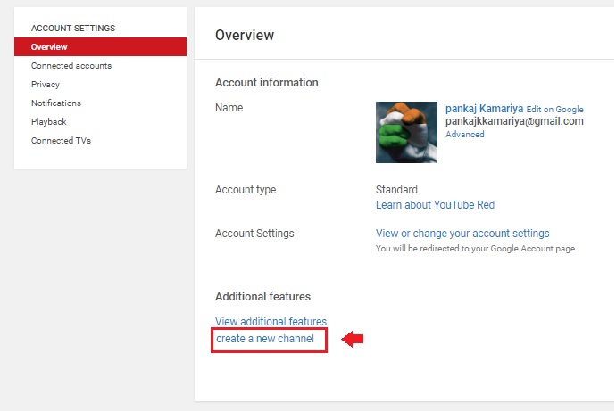The width and height of the screenshot is (616, 411).
Task: Click the profile picture thumbnail
Action: [406, 132]
